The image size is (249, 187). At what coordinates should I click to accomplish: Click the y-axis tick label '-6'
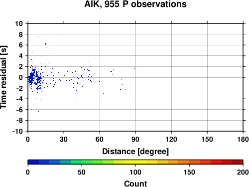pyautogui.click(x=19, y=110)
